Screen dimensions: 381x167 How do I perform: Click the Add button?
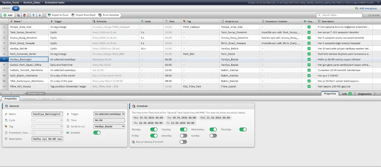point(8,15)
